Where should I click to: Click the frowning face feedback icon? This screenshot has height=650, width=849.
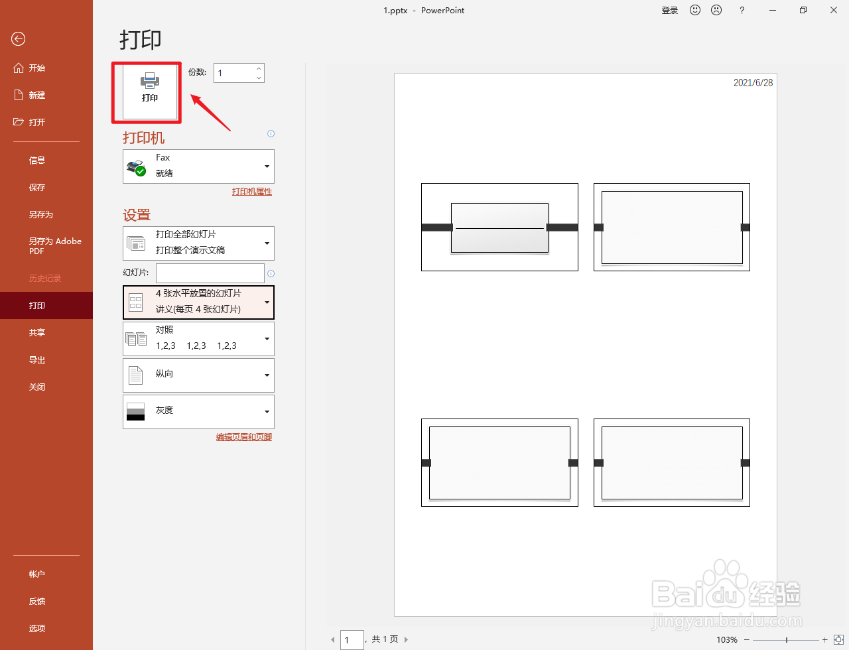716,10
